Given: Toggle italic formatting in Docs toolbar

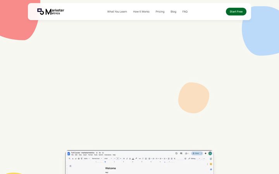Looking at the screenshot, I should [x=127, y=159].
